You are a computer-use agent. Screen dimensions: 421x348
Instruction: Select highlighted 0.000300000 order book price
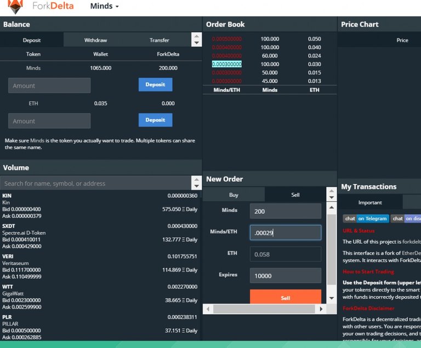coord(226,64)
